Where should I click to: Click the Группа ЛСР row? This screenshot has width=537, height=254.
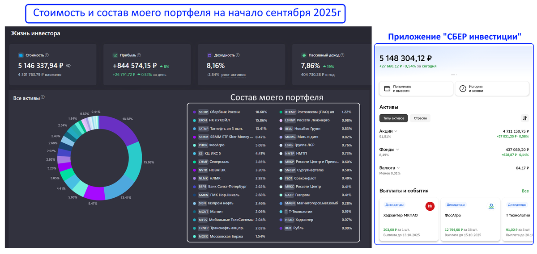316,146
